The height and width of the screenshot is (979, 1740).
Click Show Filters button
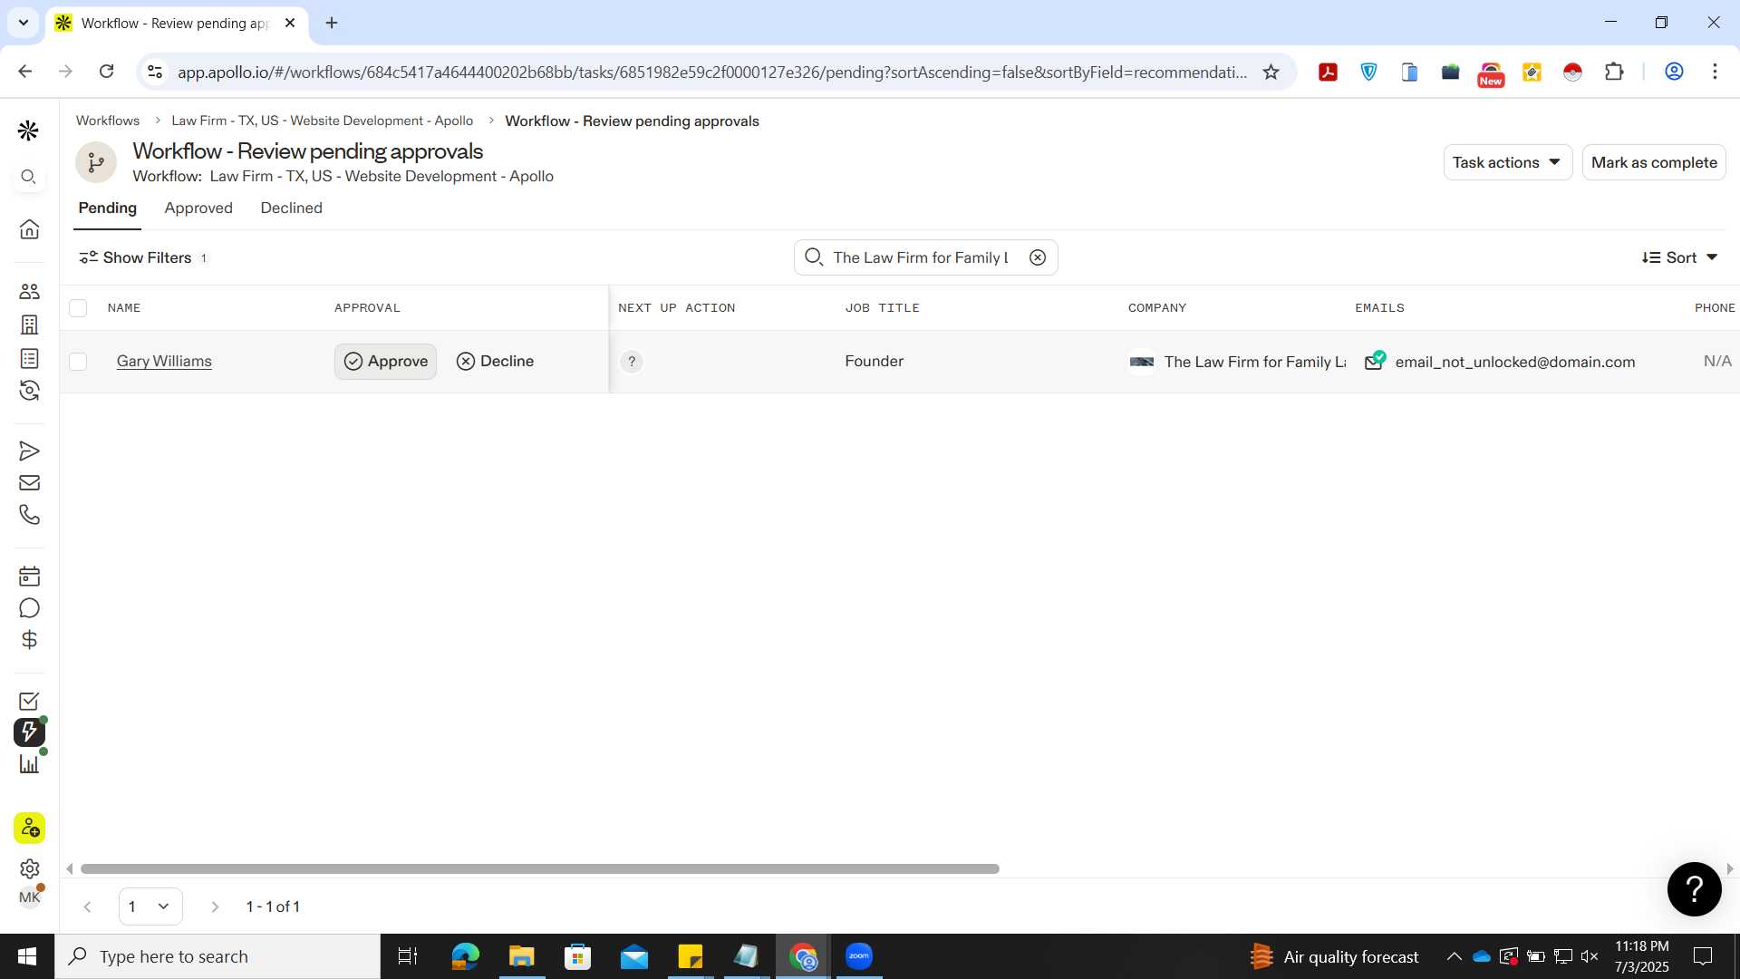click(143, 257)
